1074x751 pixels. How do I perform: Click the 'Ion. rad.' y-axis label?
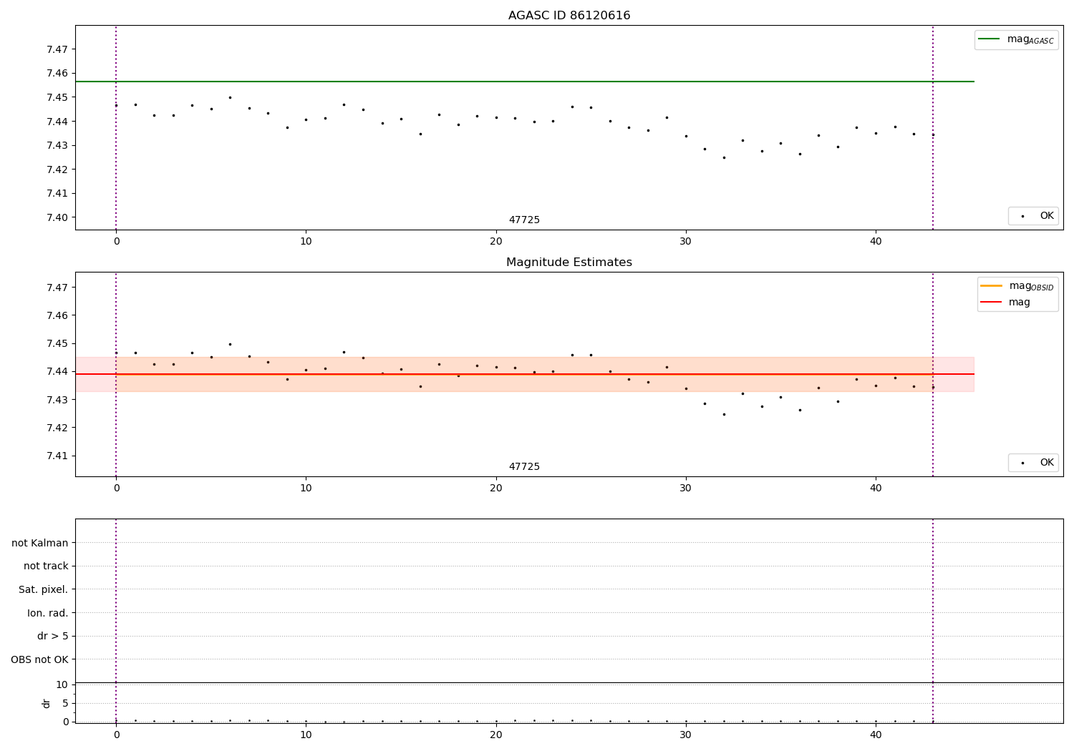[48, 613]
